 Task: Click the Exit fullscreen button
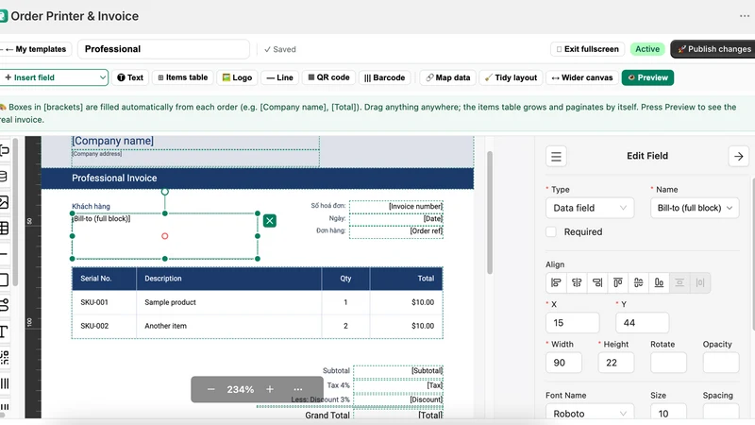(587, 49)
